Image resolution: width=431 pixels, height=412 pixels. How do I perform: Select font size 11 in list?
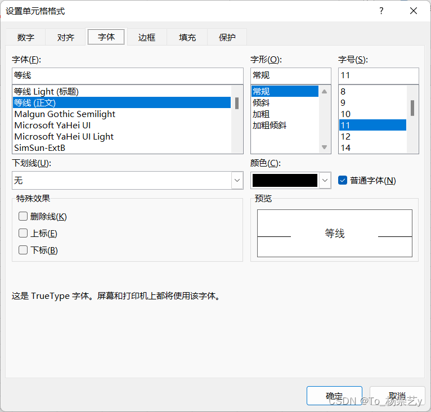tap(372, 125)
